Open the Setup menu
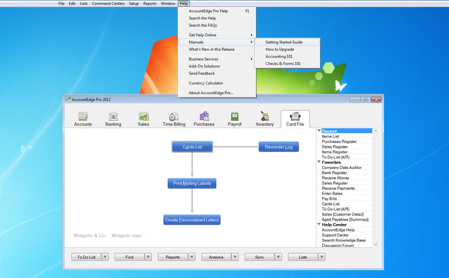This screenshot has width=449, height=278. pyautogui.click(x=134, y=4)
